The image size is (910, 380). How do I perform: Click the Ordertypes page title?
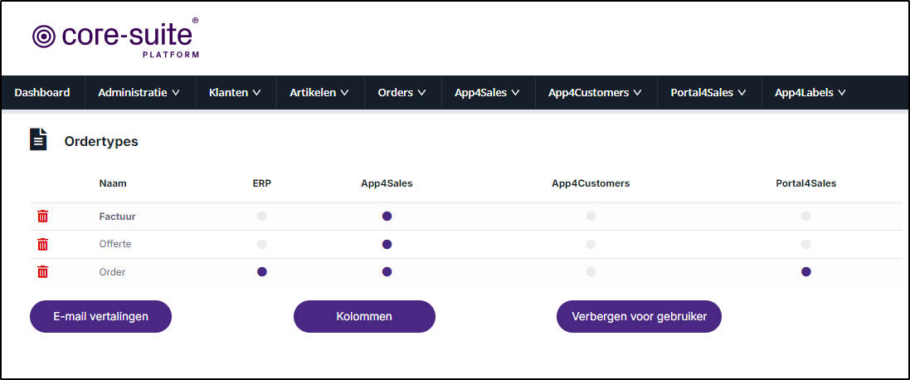(x=101, y=141)
